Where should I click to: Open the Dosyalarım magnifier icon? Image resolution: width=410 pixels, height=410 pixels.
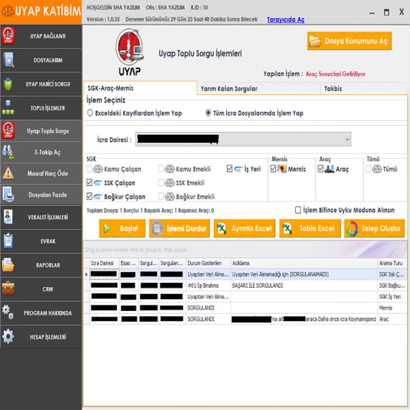pos(9,60)
